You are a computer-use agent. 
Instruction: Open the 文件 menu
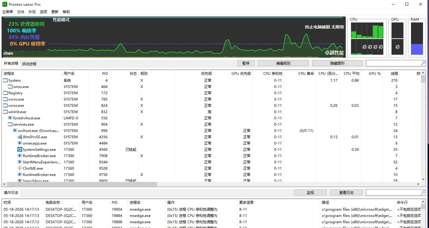pyautogui.click(x=21, y=12)
